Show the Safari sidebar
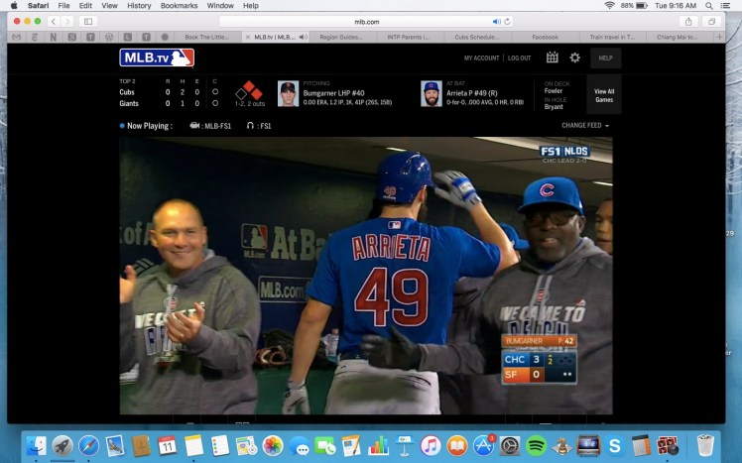This screenshot has width=742, height=463. tap(87, 21)
